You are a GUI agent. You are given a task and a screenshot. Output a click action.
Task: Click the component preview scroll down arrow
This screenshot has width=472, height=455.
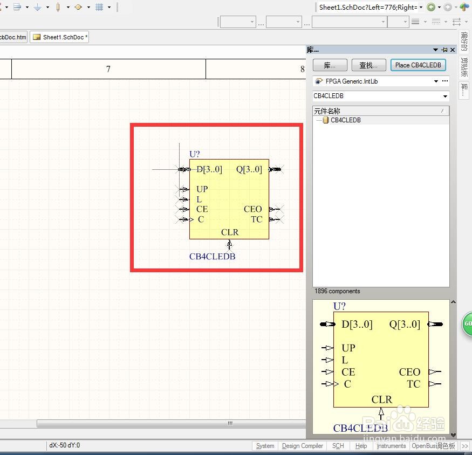click(x=453, y=435)
